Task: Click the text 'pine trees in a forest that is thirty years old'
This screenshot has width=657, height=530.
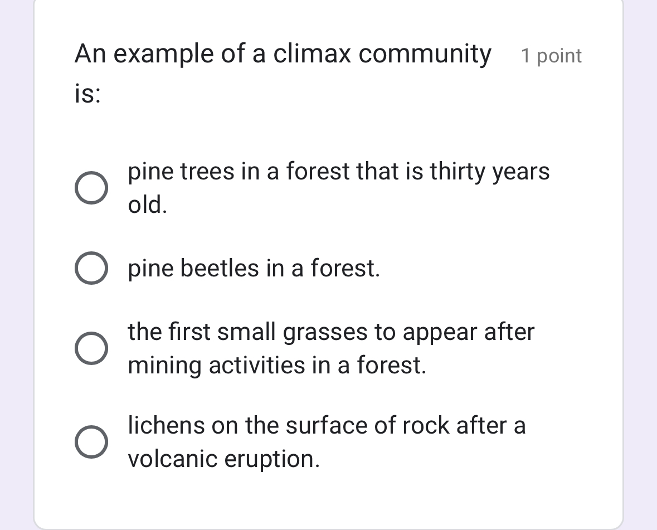Action: coord(338,171)
